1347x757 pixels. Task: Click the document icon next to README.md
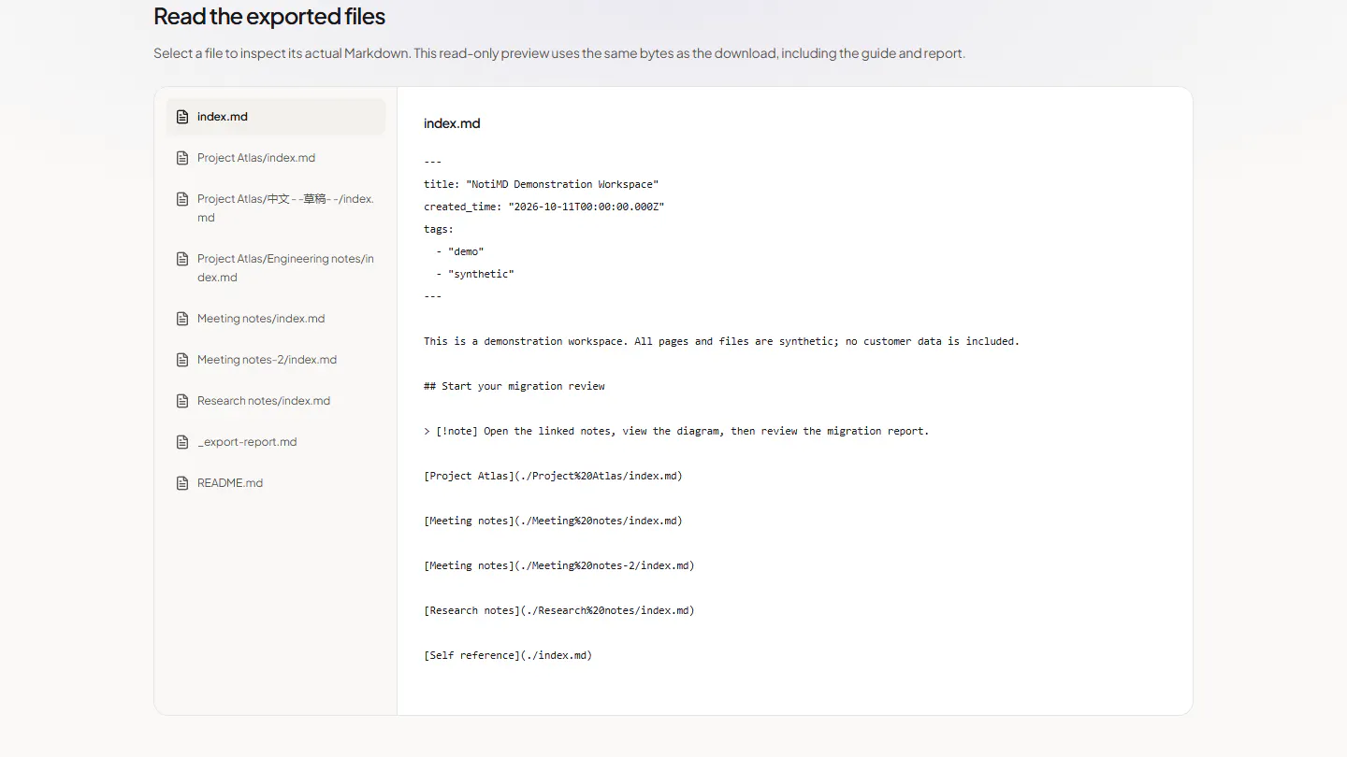(x=182, y=483)
